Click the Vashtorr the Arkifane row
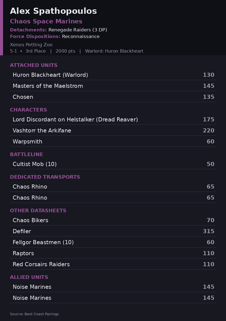The height and width of the screenshot is (321, 226). 113,130
